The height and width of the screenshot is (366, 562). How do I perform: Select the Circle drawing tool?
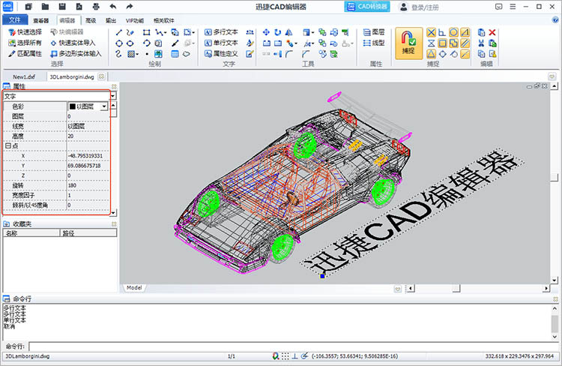(119, 43)
